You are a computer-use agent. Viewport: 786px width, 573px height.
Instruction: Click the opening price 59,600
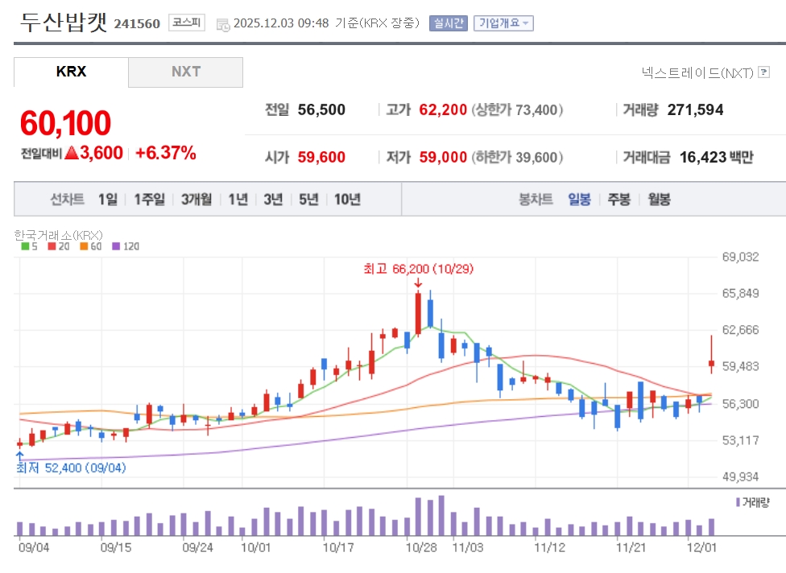click(321, 157)
